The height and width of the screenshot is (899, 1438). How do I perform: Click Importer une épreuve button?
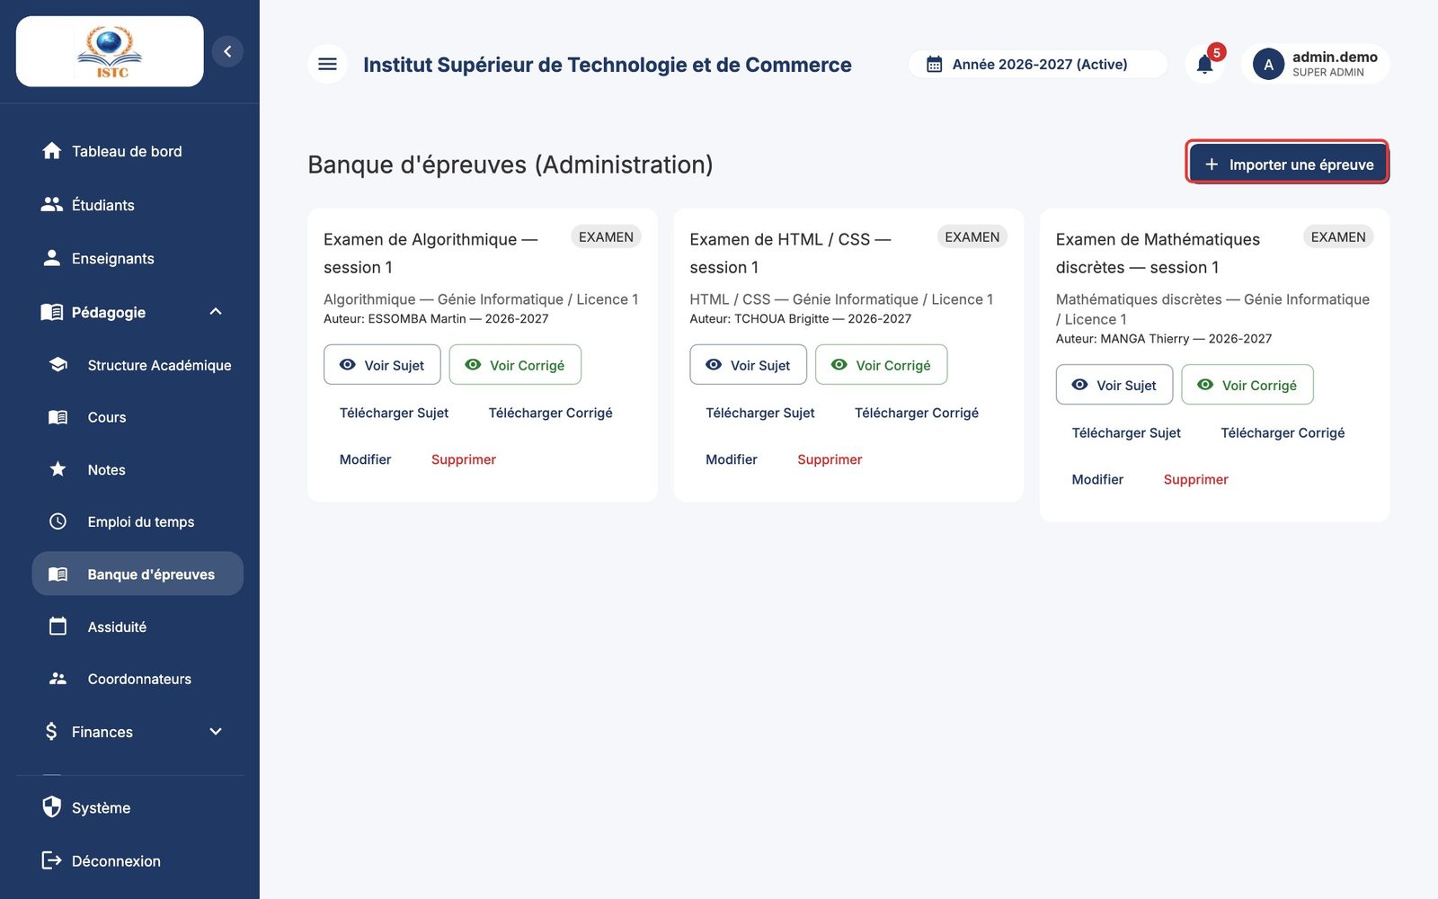pos(1289,164)
